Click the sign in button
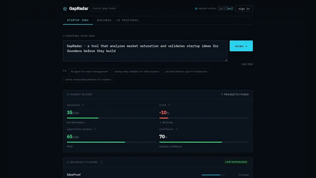 click(244, 8)
